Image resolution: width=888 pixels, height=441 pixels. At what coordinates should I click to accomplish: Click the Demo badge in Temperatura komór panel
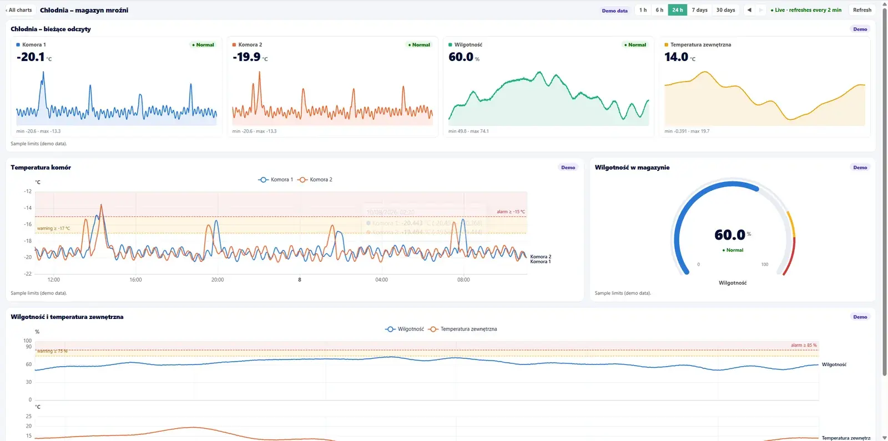[x=568, y=168]
